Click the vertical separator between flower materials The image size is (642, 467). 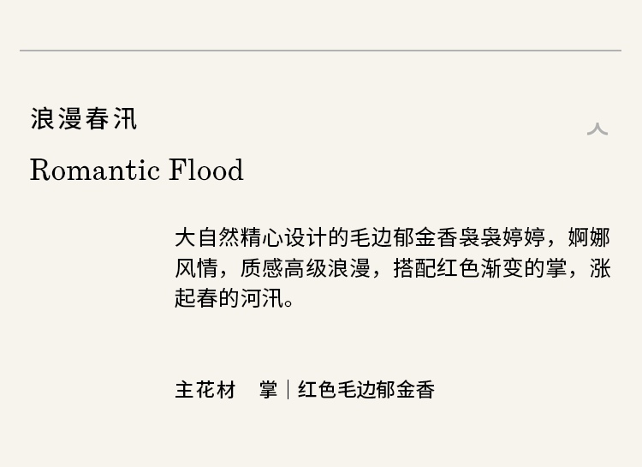point(288,390)
